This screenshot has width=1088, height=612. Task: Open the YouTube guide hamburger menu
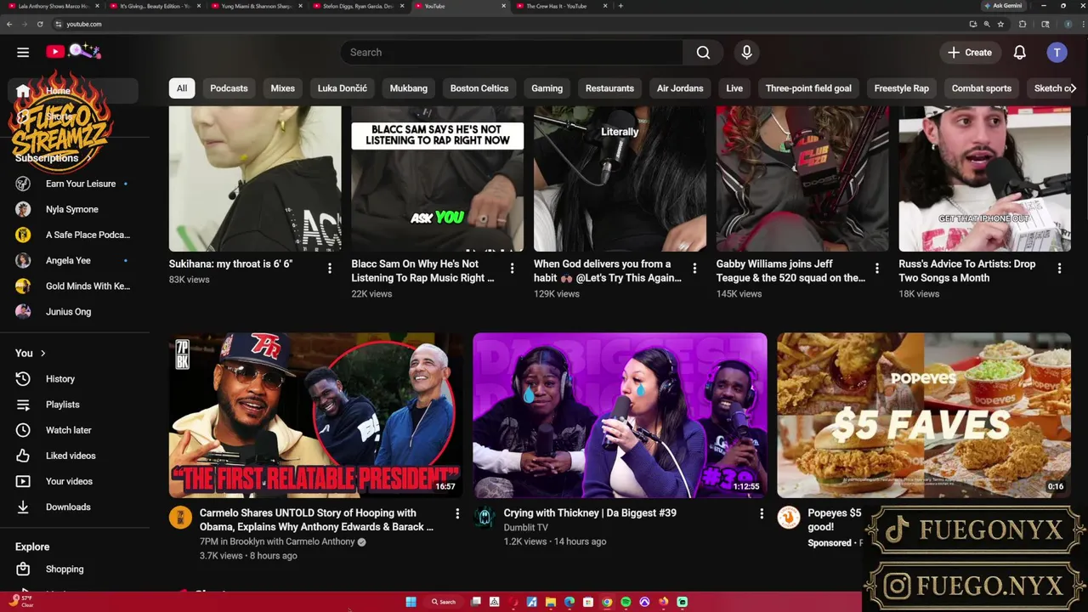click(23, 52)
